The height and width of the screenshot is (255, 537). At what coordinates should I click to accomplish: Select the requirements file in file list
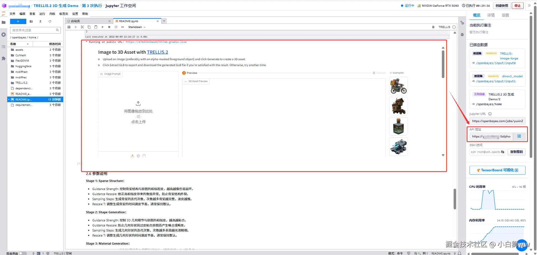[35, 105]
